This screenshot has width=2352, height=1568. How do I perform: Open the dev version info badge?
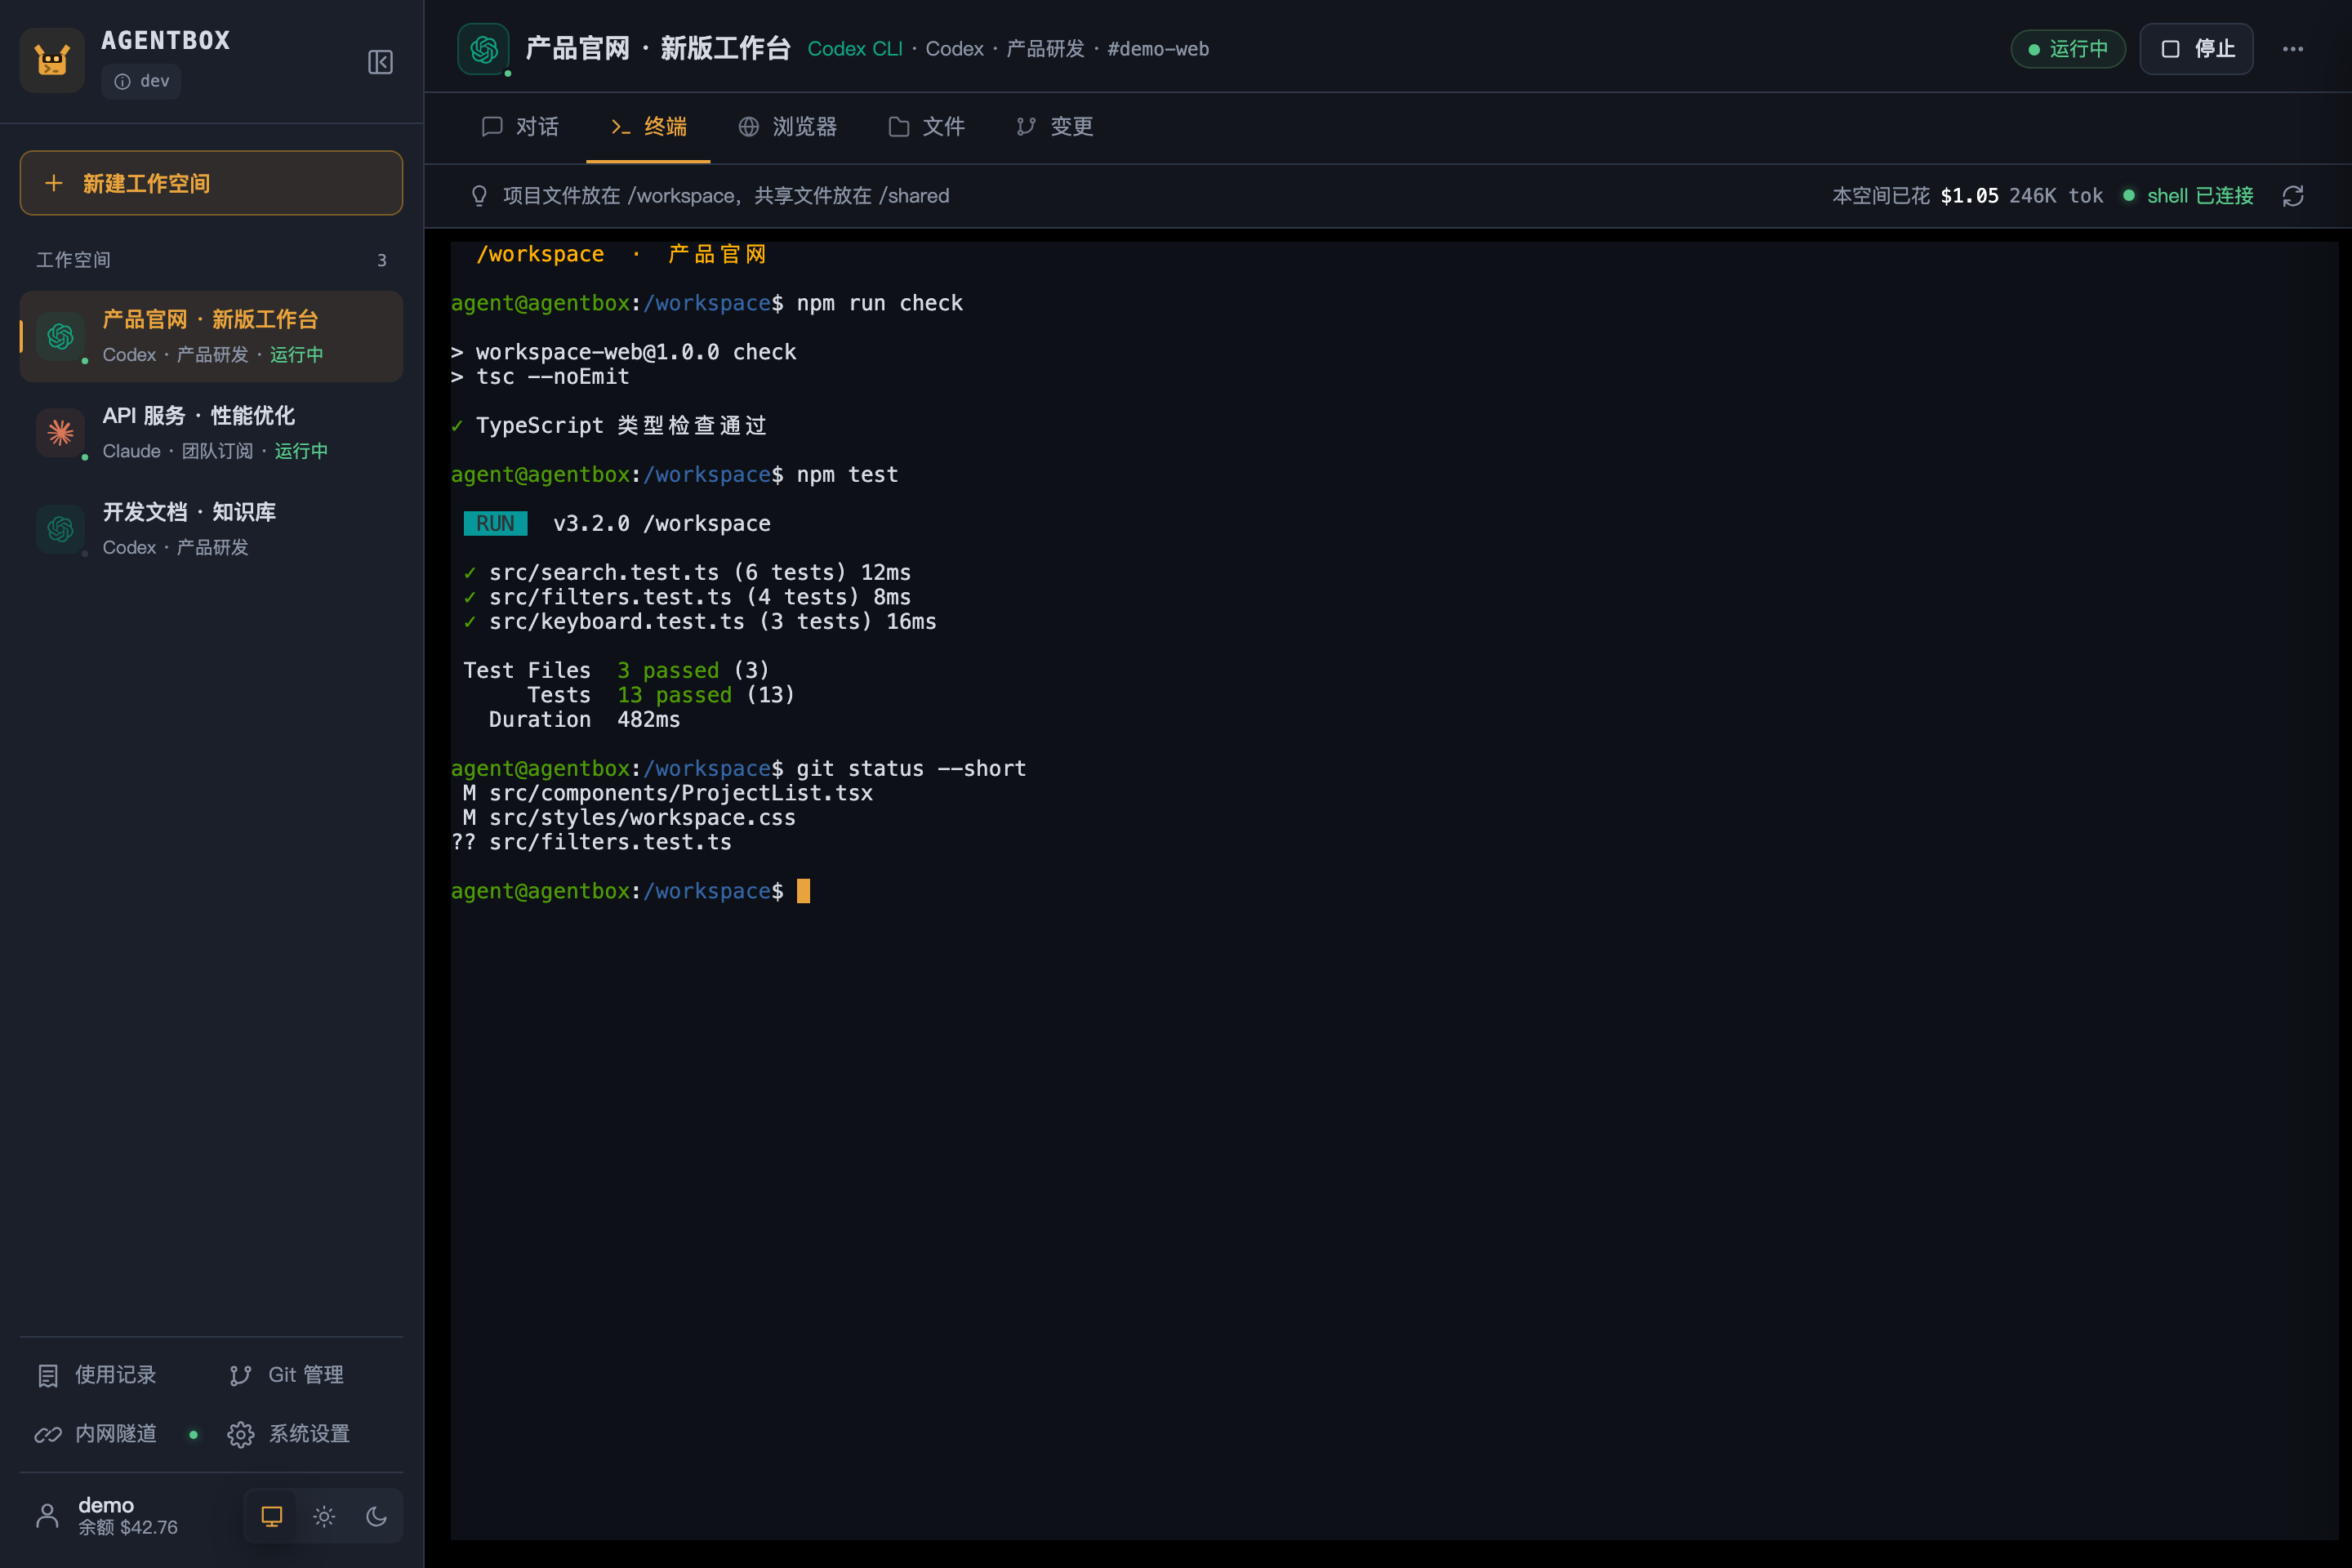pos(141,81)
